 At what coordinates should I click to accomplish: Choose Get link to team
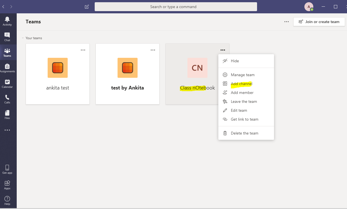pyautogui.click(x=246, y=119)
